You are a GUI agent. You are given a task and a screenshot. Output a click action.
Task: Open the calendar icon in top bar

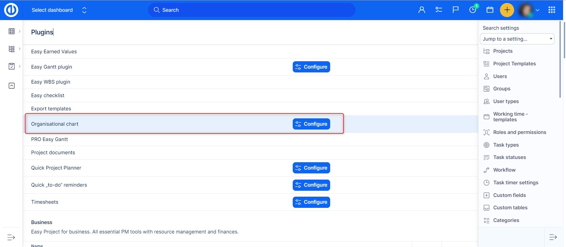click(490, 10)
